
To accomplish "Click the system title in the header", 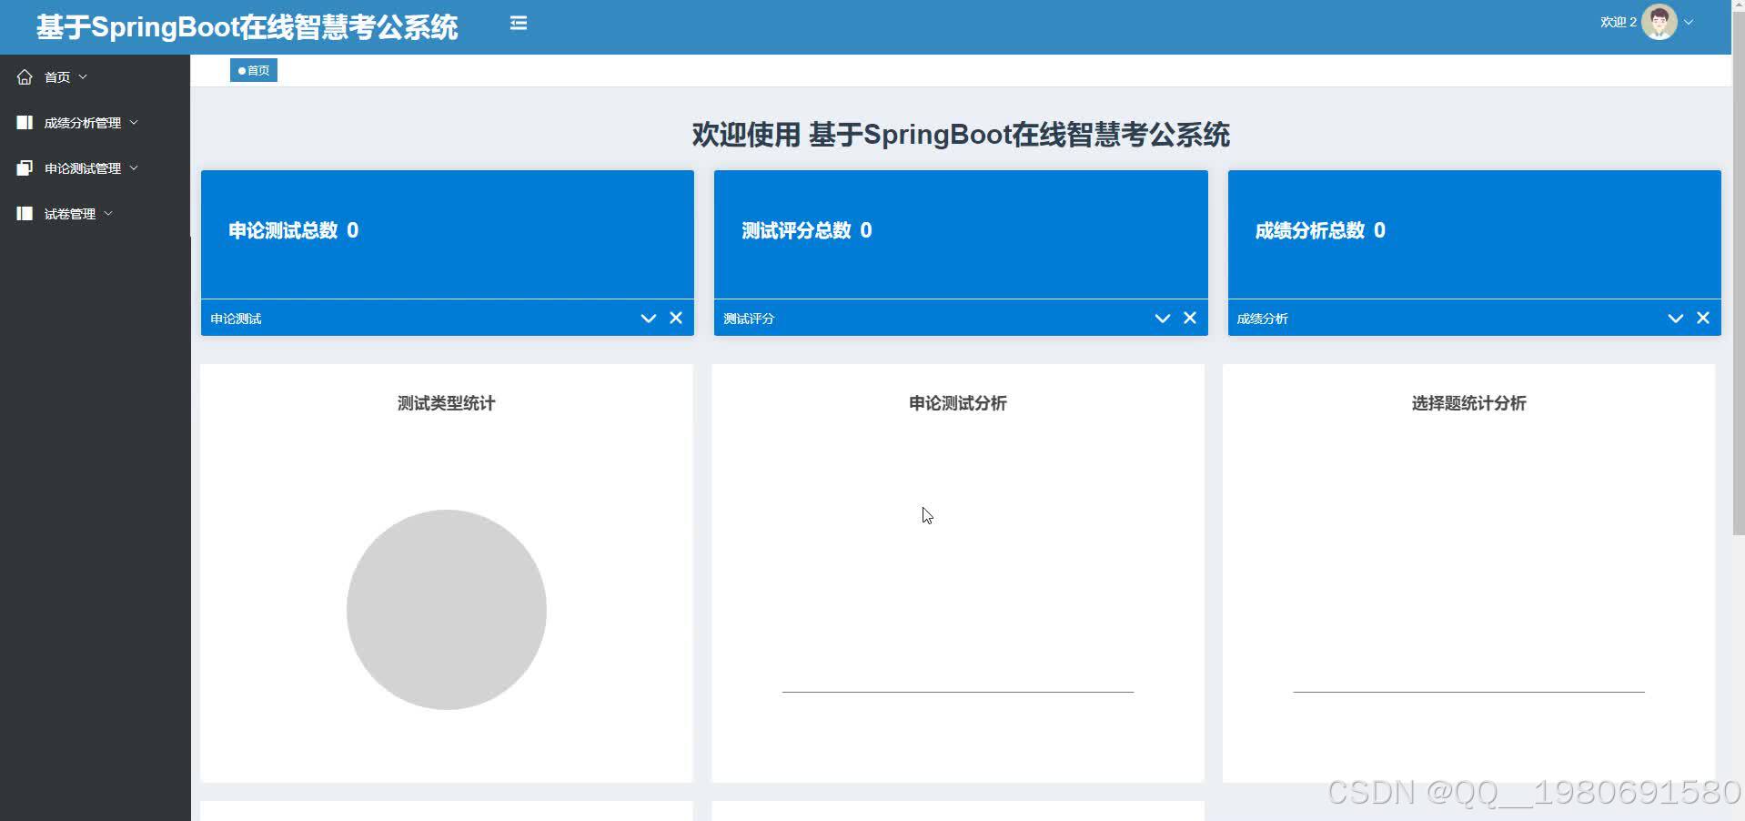I will [x=247, y=27].
